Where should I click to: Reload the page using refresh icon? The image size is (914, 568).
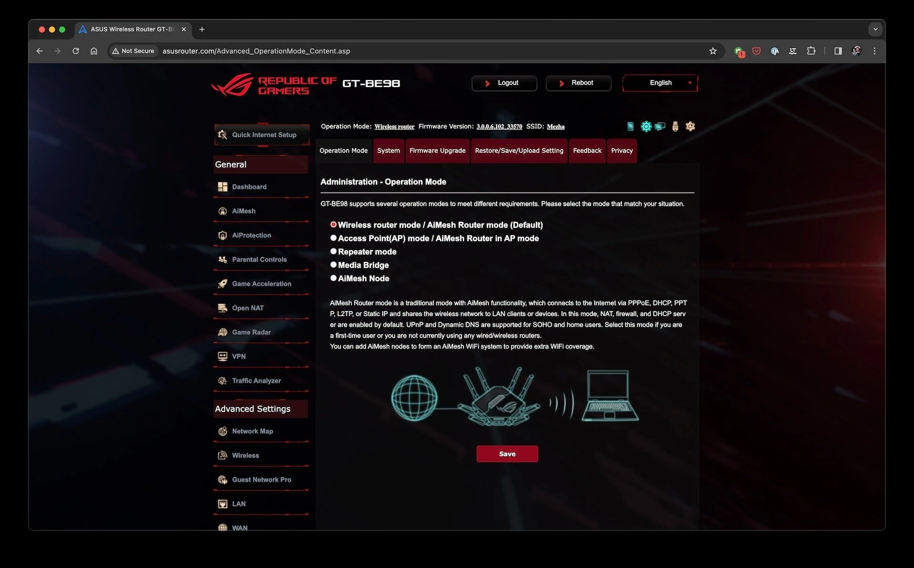pos(76,51)
